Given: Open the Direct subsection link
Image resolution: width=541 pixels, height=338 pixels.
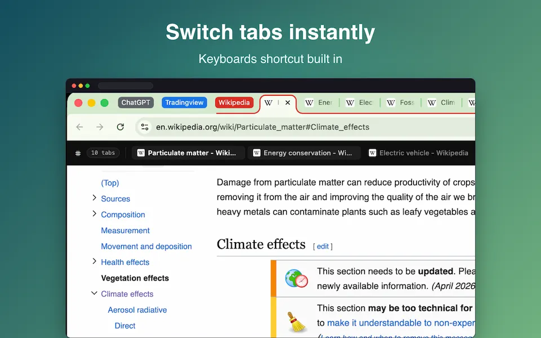Looking at the screenshot, I should [125, 326].
